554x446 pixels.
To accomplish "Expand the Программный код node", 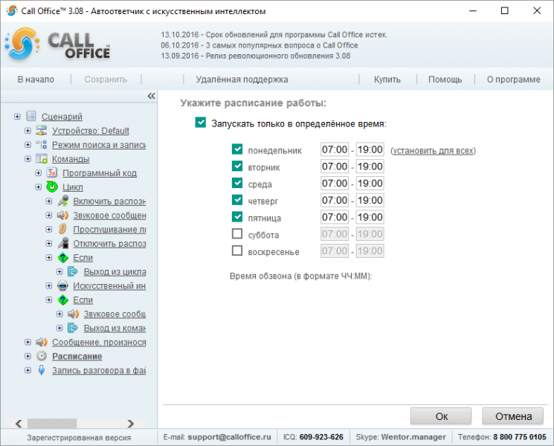I will [x=38, y=173].
